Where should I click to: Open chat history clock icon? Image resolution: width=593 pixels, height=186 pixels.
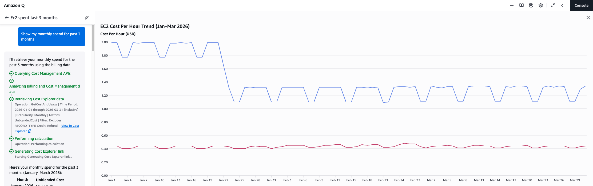(531, 5)
